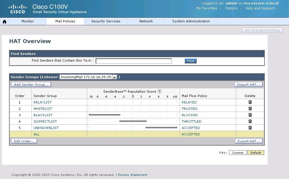289x179 pixels.
Task: Open the Monitor tab
Action: click(28, 21)
